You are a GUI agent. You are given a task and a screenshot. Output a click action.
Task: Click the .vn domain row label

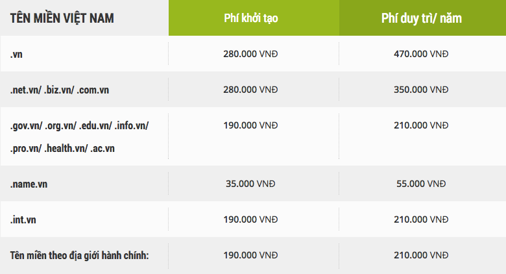coord(16,55)
